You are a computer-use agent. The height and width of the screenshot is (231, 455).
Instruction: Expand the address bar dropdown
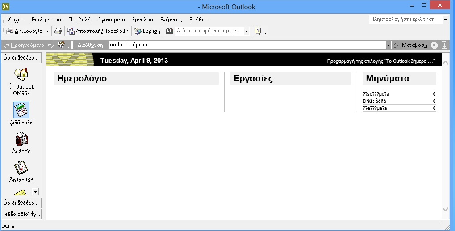click(389, 45)
